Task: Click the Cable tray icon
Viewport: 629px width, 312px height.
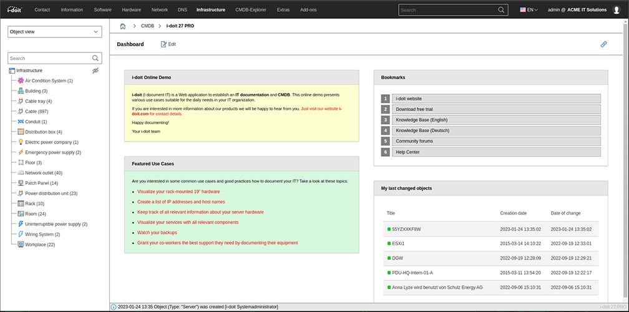Action: click(x=21, y=101)
